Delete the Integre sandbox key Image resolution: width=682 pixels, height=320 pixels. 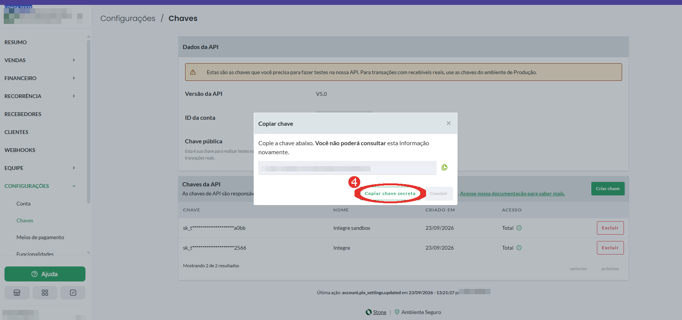coord(610,228)
